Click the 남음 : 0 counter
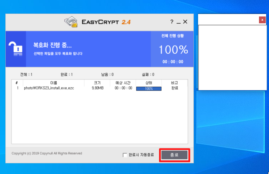269x174 pixels. coord(107,74)
